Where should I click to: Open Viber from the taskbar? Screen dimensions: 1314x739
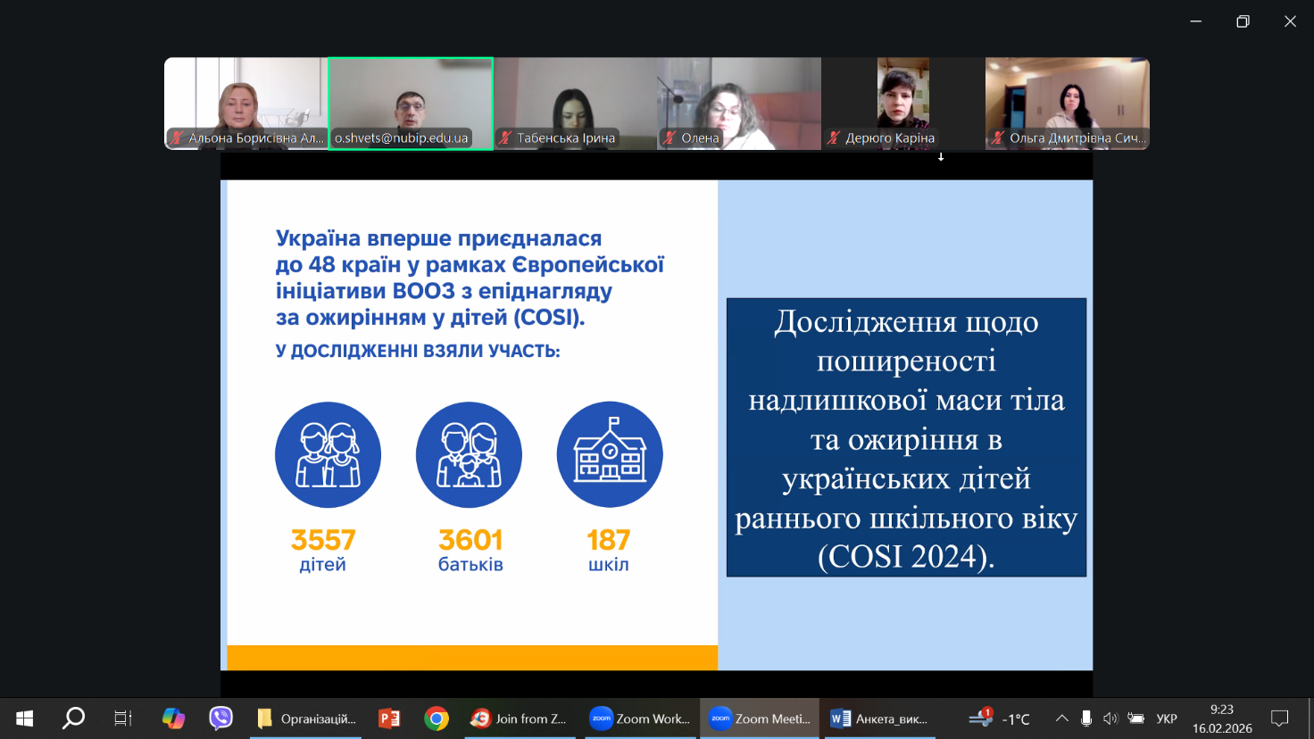(x=220, y=718)
